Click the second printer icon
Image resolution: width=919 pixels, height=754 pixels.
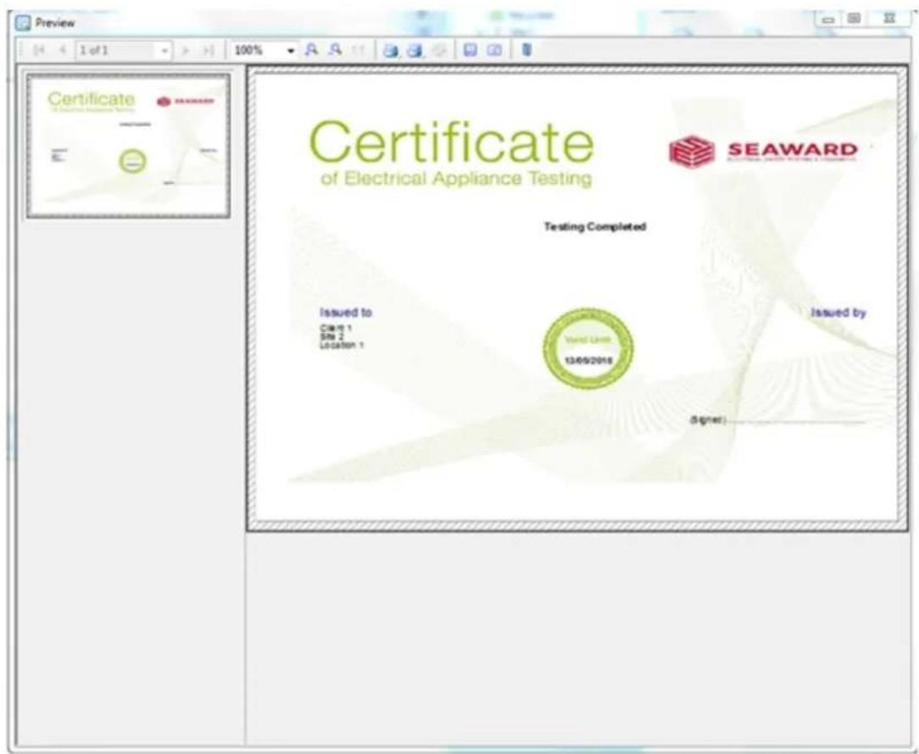coord(415,50)
